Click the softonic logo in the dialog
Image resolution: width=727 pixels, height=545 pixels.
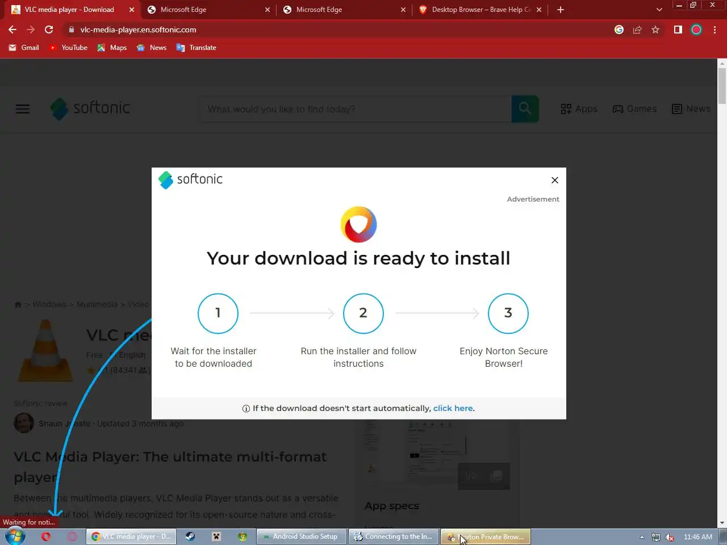(x=191, y=179)
